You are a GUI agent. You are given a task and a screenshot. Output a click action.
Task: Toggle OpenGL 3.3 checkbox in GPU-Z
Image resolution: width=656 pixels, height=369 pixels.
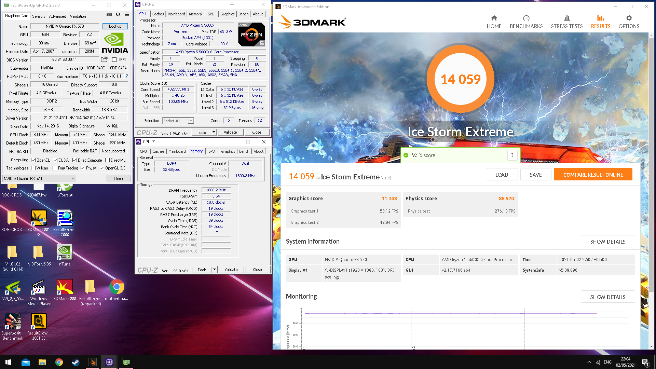pyautogui.click(x=102, y=168)
